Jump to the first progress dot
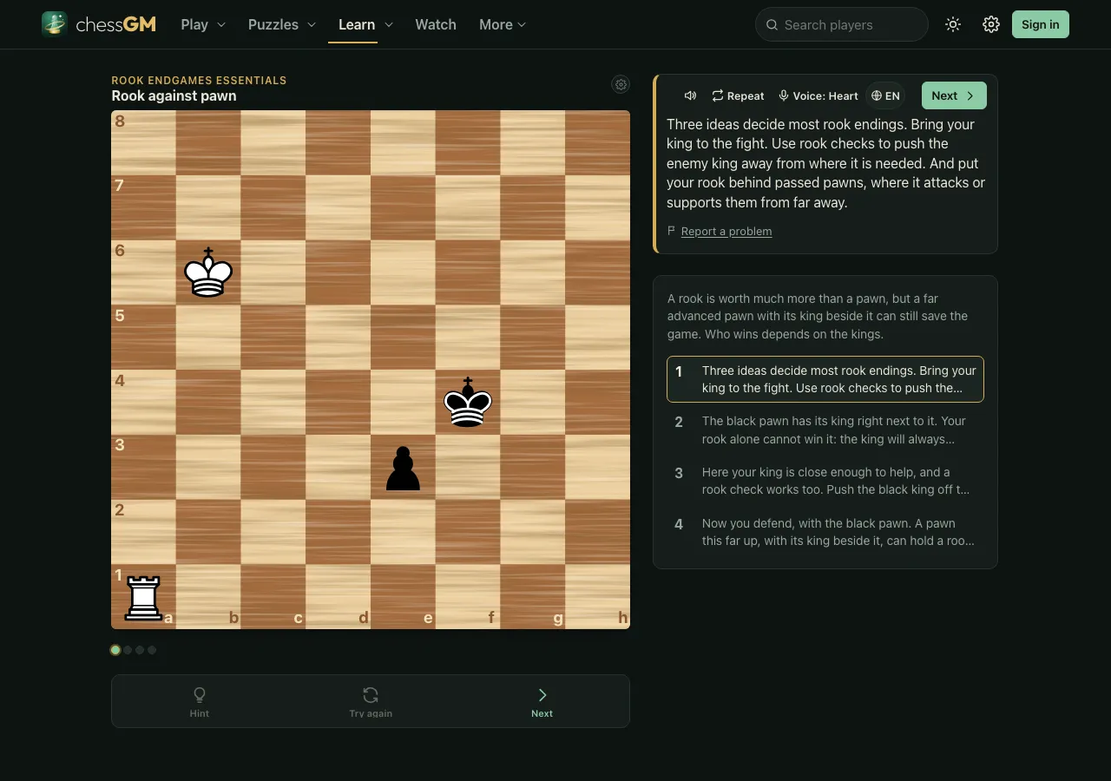1111x781 pixels. point(115,650)
